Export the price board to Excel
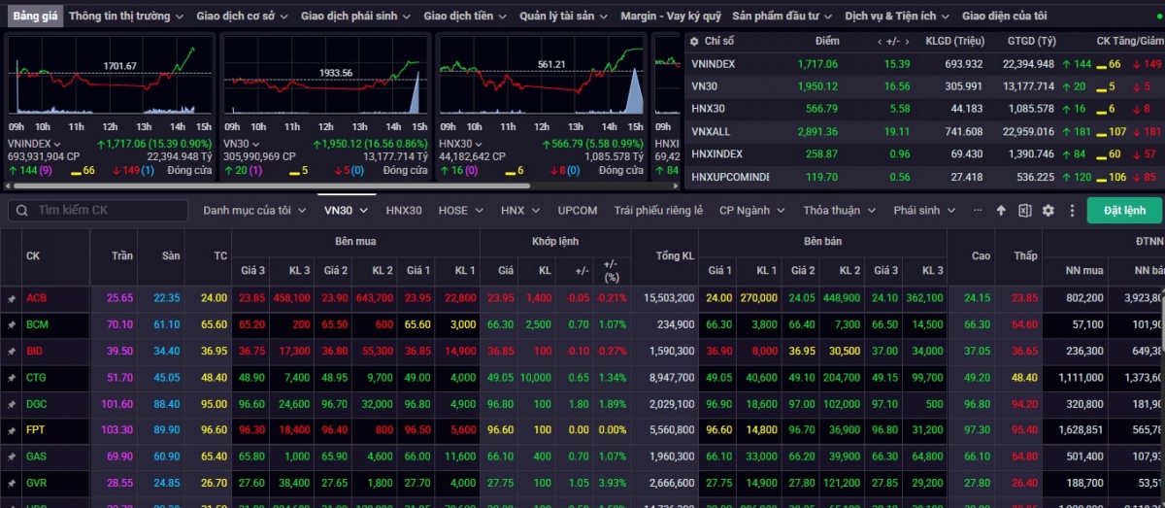The height and width of the screenshot is (508, 1165). (x=1024, y=211)
